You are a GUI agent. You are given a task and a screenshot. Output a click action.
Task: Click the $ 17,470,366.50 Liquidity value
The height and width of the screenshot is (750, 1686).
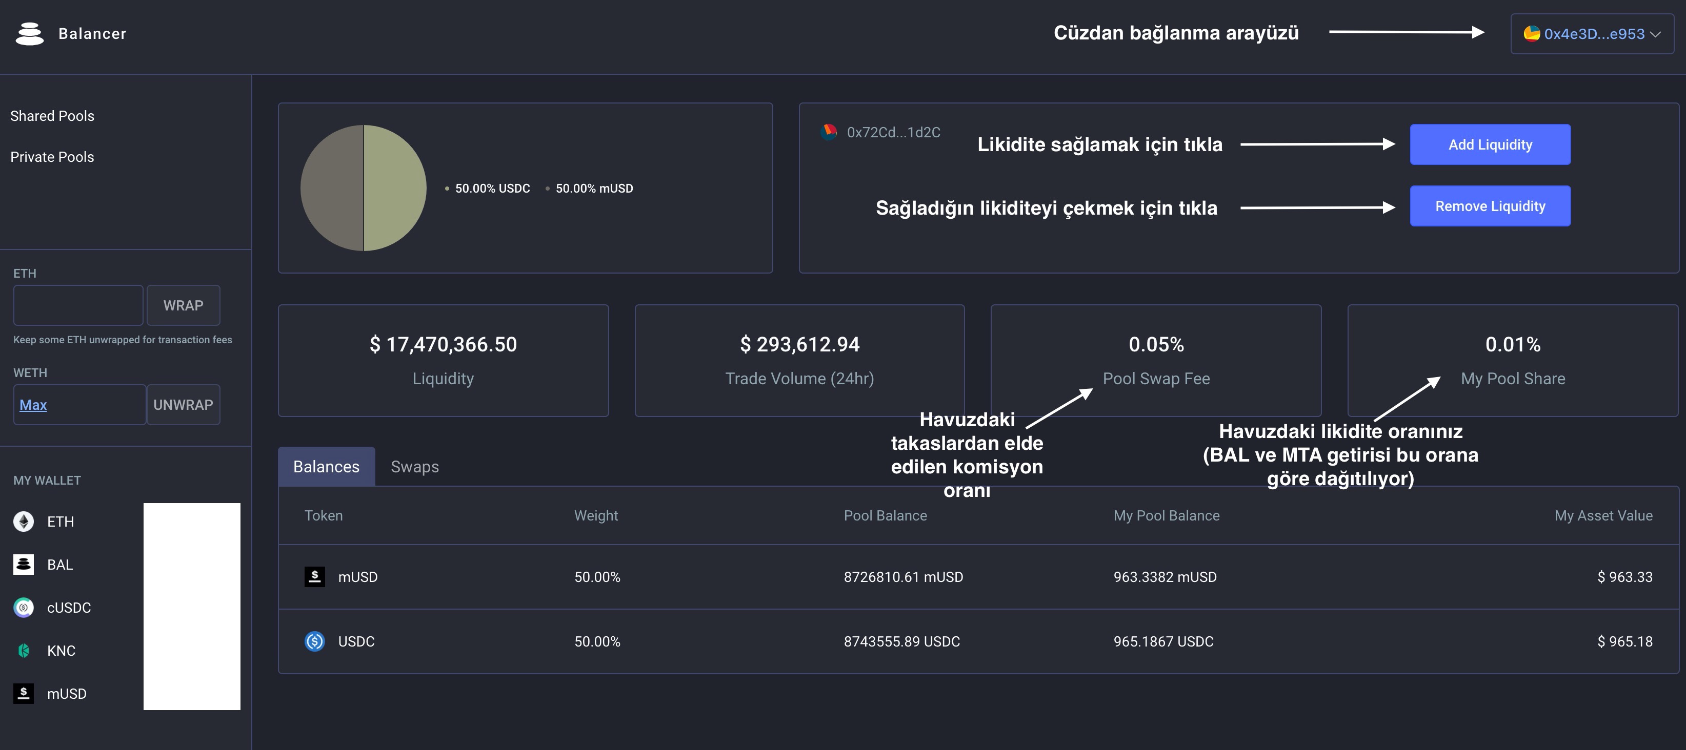click(443, 344)
